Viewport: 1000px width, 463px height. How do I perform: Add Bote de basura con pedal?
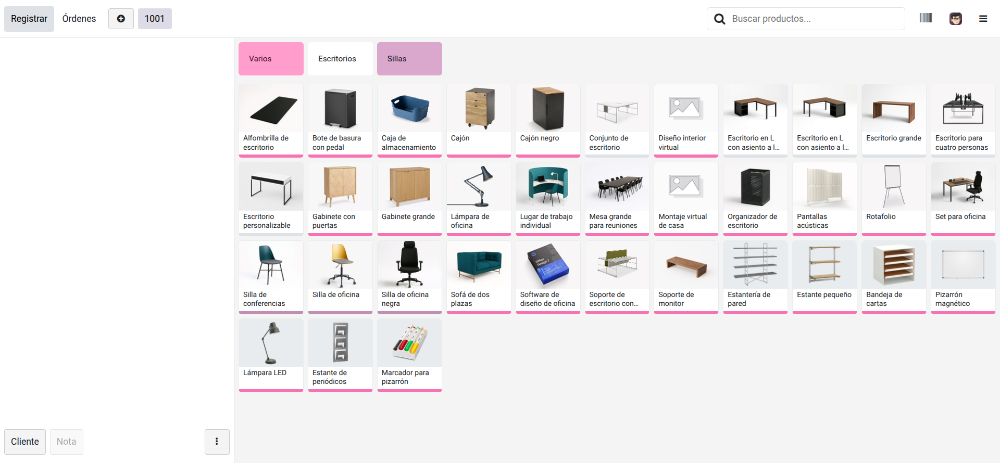tap(340, 121)
